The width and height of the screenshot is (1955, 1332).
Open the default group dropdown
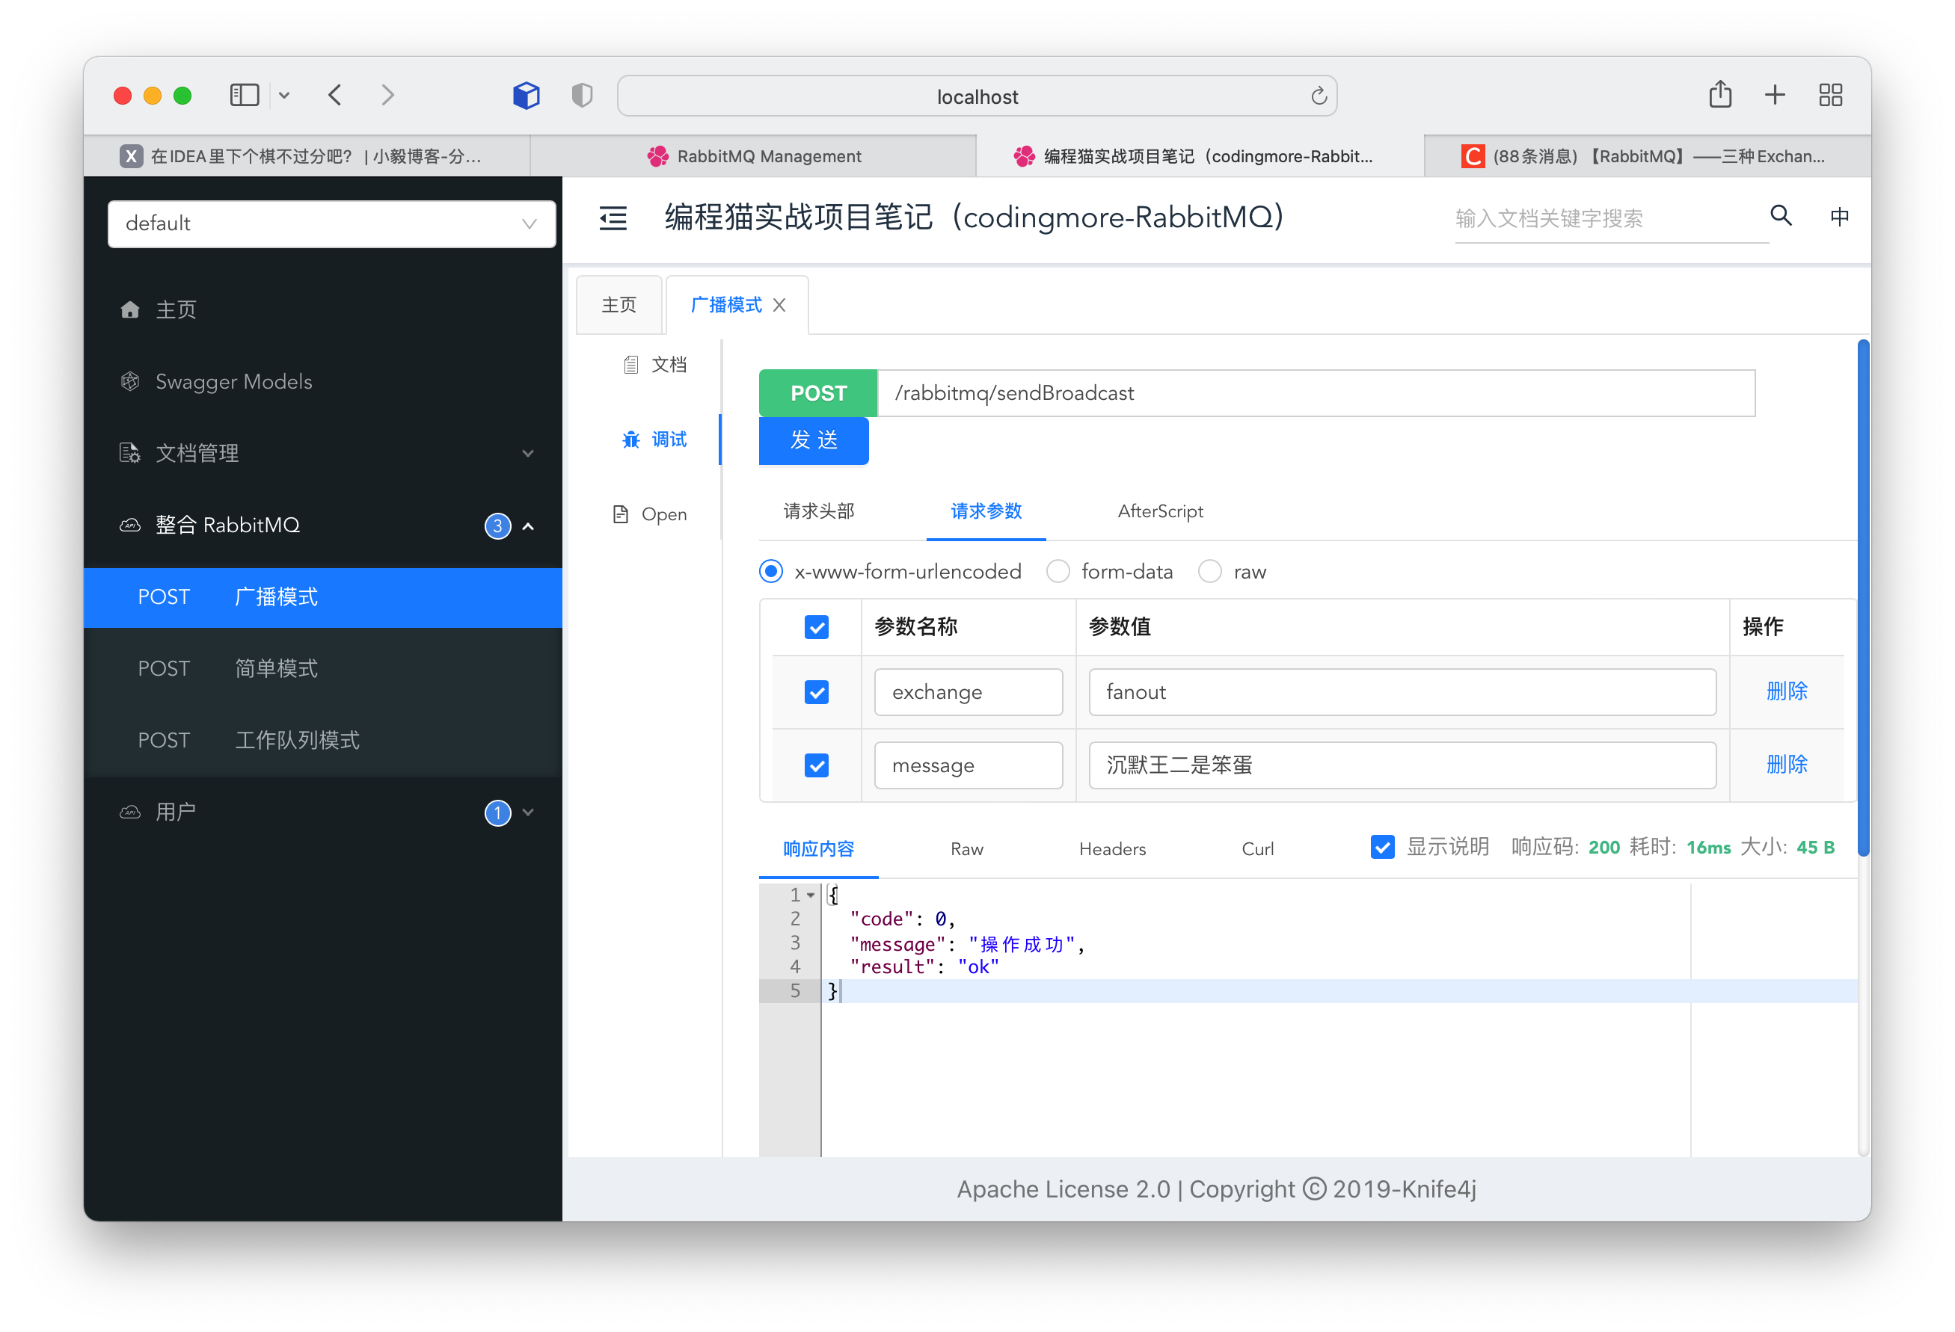click(331, 223)
